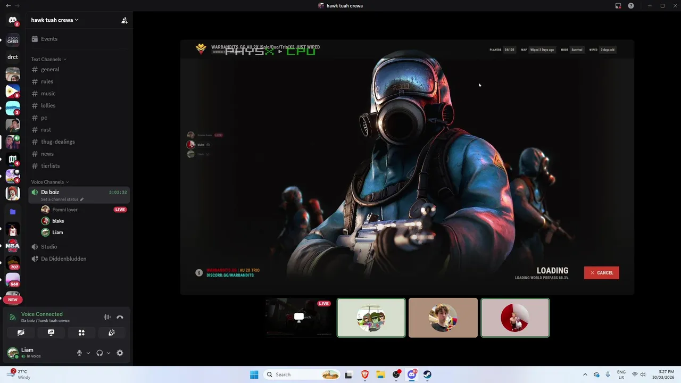681x383 pixels.
Task: Open the server folder icon in sidebar
Action: click(13, 212)
